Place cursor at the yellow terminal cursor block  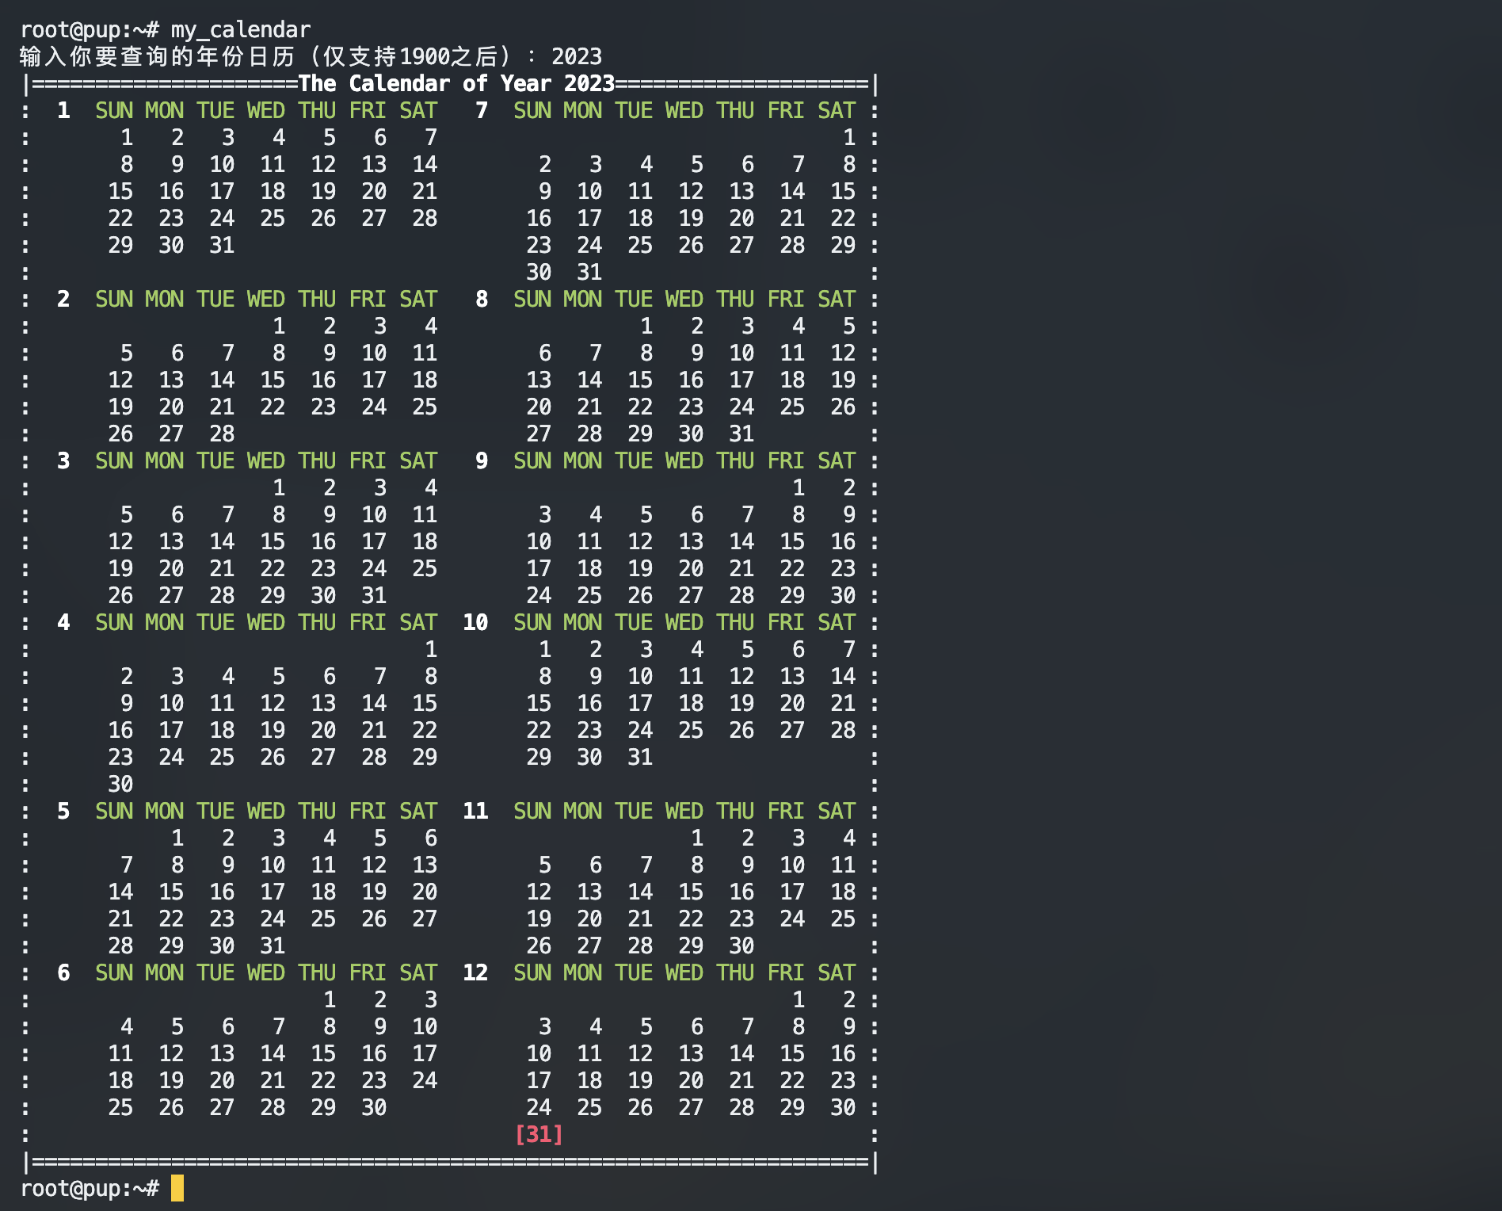177,1188
